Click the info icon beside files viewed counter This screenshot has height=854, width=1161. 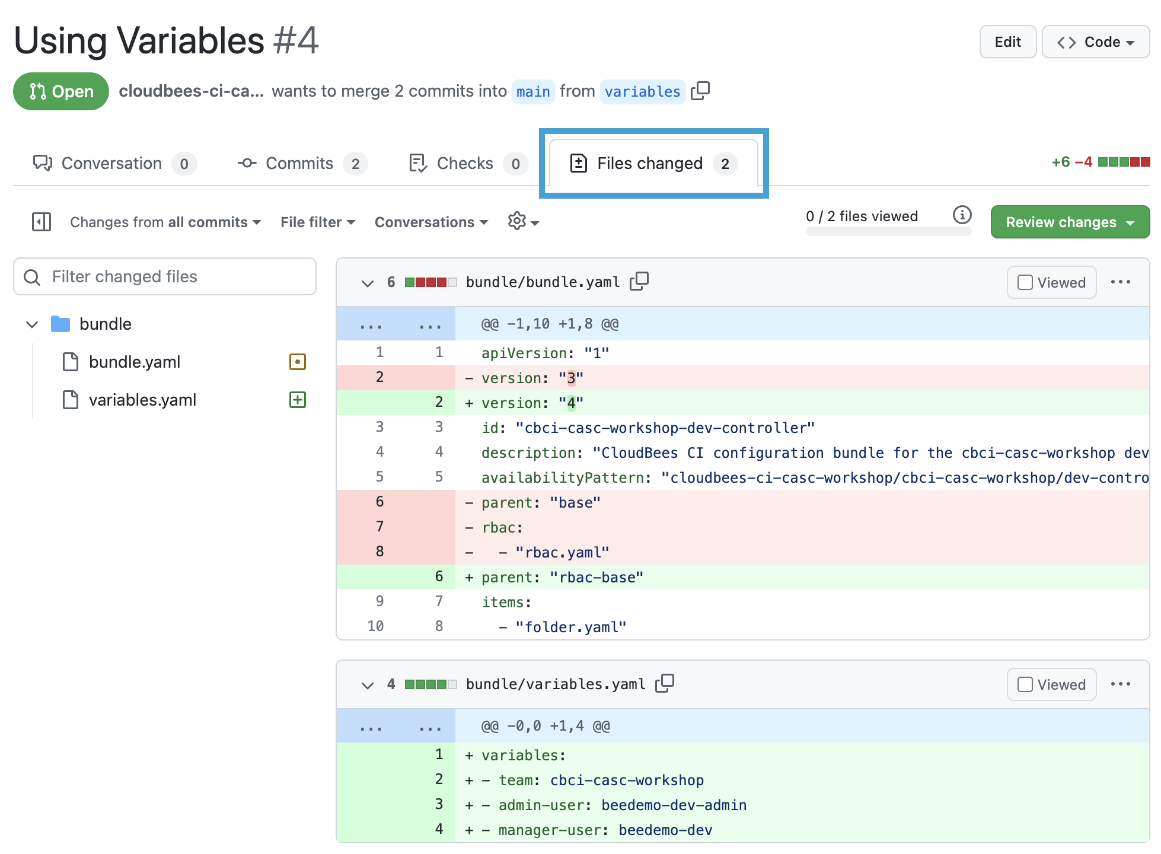click(x=962, y=215)
